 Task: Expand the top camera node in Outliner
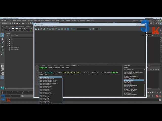(8, 42)
